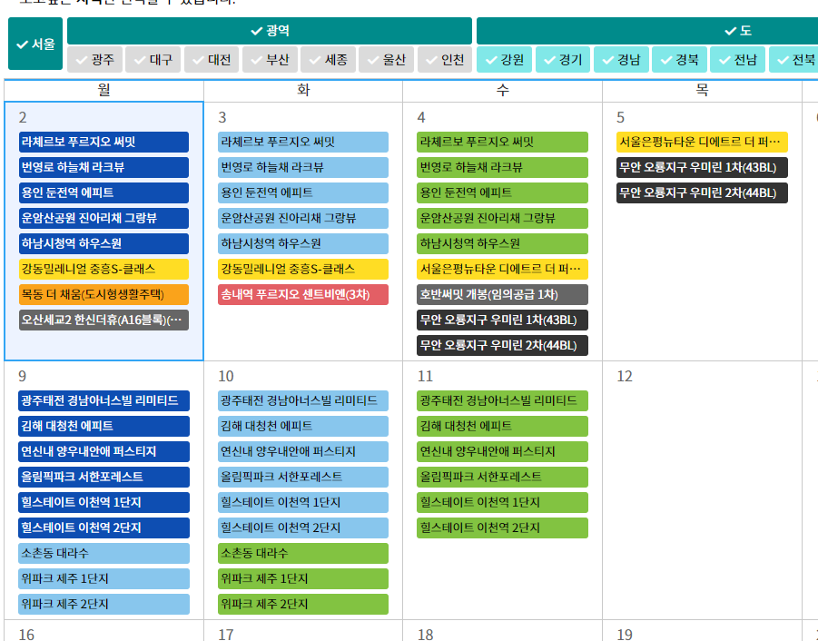Open 광주태전 경남아너스빌 리미티드 on day 9
Image resolution: width=818 pixels, height=641 pixels.
[x=103, y=400]
